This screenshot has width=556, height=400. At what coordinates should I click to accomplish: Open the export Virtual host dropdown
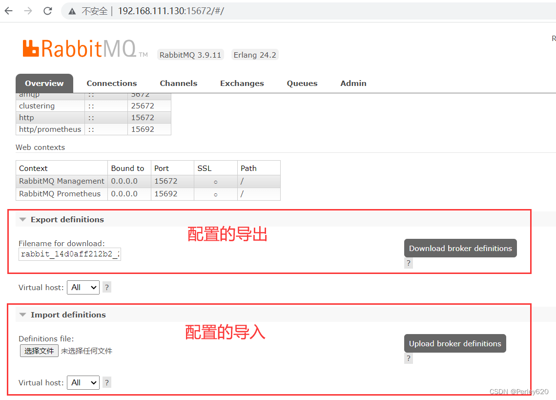point(83,287)
